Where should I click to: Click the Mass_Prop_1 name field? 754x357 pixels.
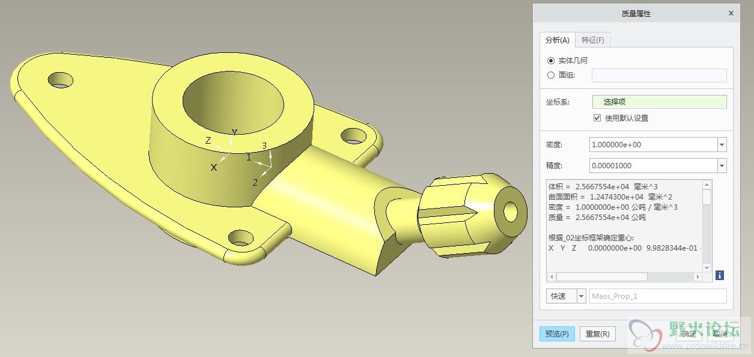pos(658,296)
